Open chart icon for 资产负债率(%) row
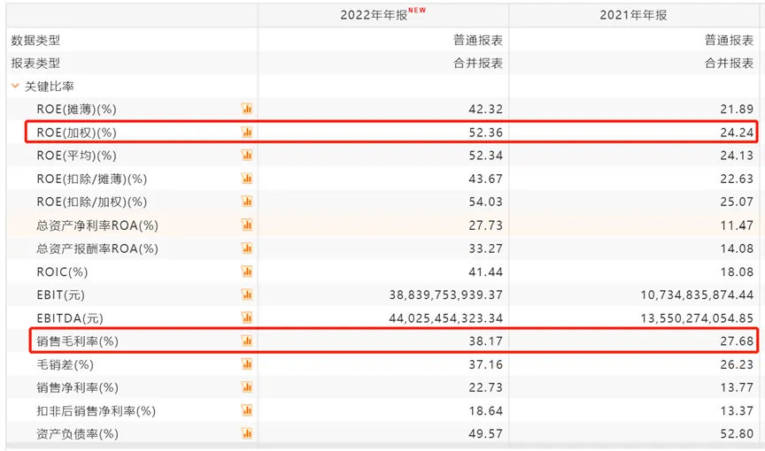Image resolution: width=765 pixels, height=451 pixels. click(x=247, y=433)
